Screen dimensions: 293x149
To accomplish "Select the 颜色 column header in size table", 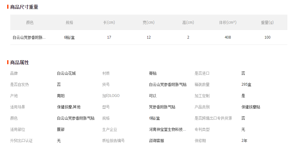I will (30, 22).
